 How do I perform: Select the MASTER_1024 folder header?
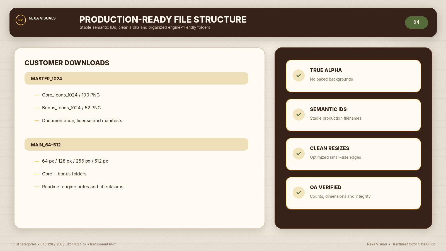click(x=136, y=78)
